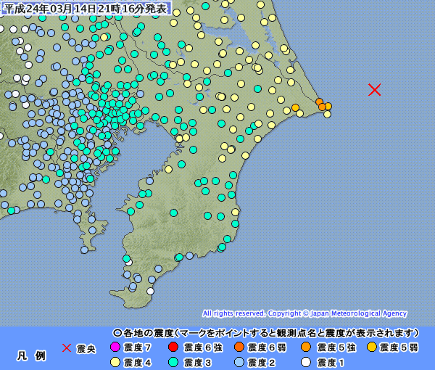Screen dimensions: 435x370
Task: Click teal marker on far-left Sagami Bay coast
Action: pos(11,210)
